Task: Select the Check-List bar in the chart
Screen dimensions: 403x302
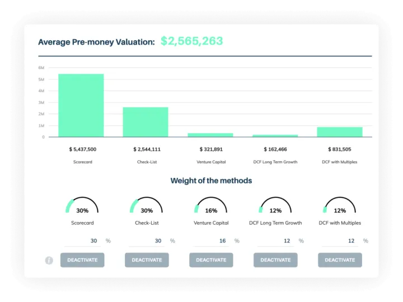Action: click(146, 122)
